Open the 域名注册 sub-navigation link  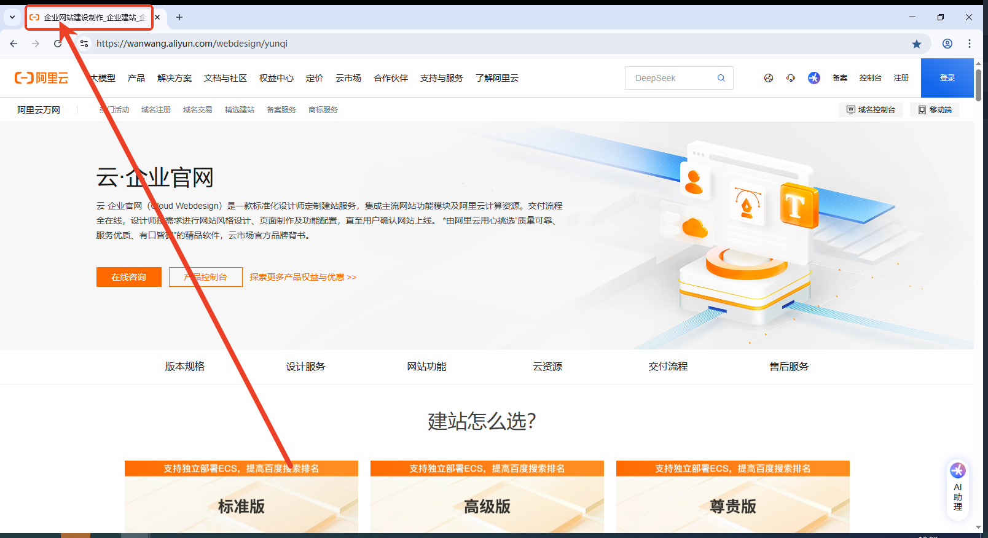pyautogui.click(x=156, y=110)
